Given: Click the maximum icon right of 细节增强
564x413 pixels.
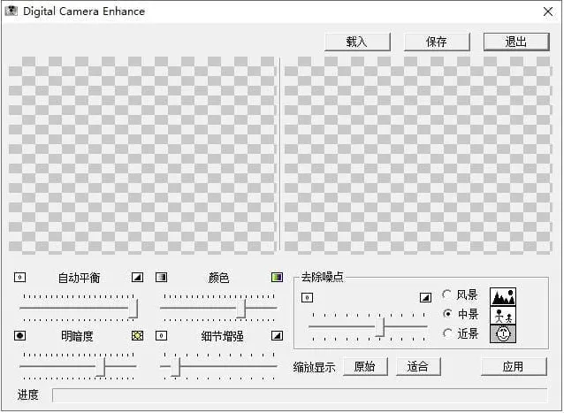Looking at the screenshot, I should pos(277,336).
